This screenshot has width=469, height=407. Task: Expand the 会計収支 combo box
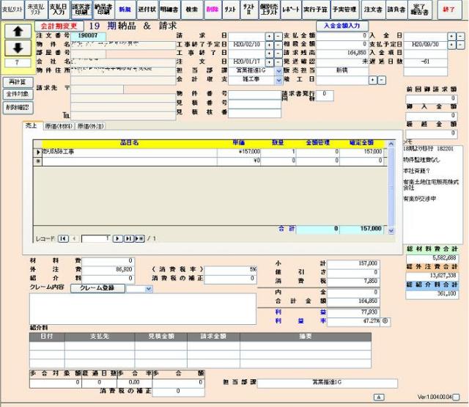click(x=278, y=80)
